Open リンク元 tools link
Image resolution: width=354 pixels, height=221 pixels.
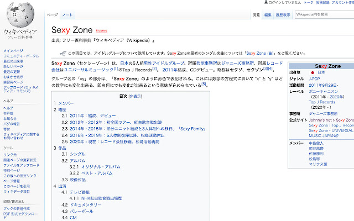[10, 155]
